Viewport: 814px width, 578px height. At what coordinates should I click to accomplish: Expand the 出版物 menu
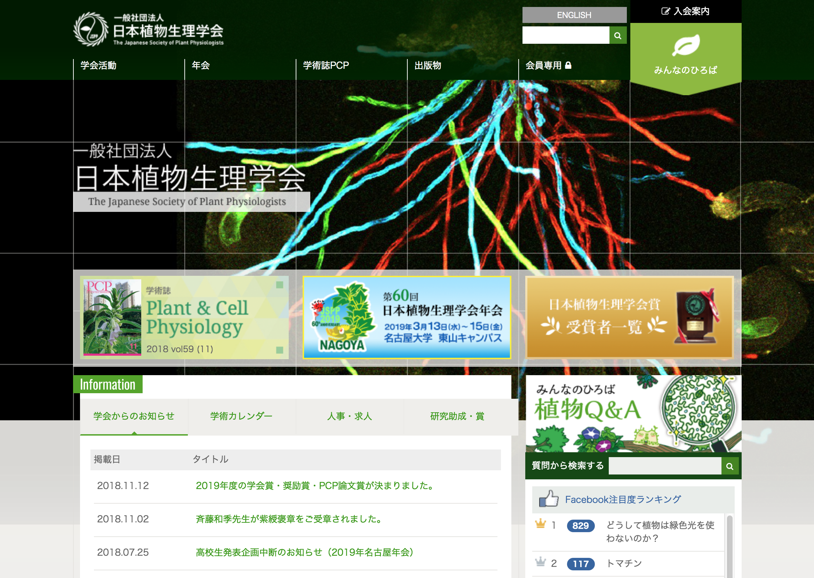(x=428, y=66)
